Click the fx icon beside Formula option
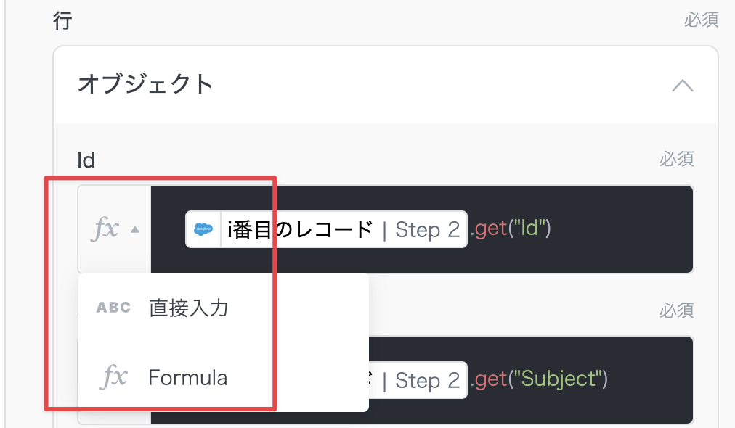This screenshot has width=735, height=428. (113, 377)
